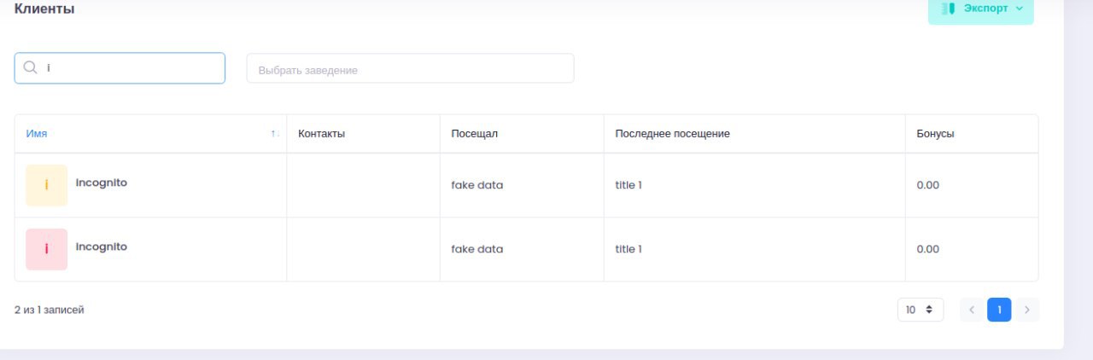
Task: Click the search magnifier icon
Action: pyautogui.click(x=30, y=68)
